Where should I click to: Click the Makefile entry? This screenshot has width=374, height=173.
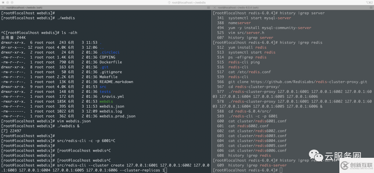(x=108, y=77)
